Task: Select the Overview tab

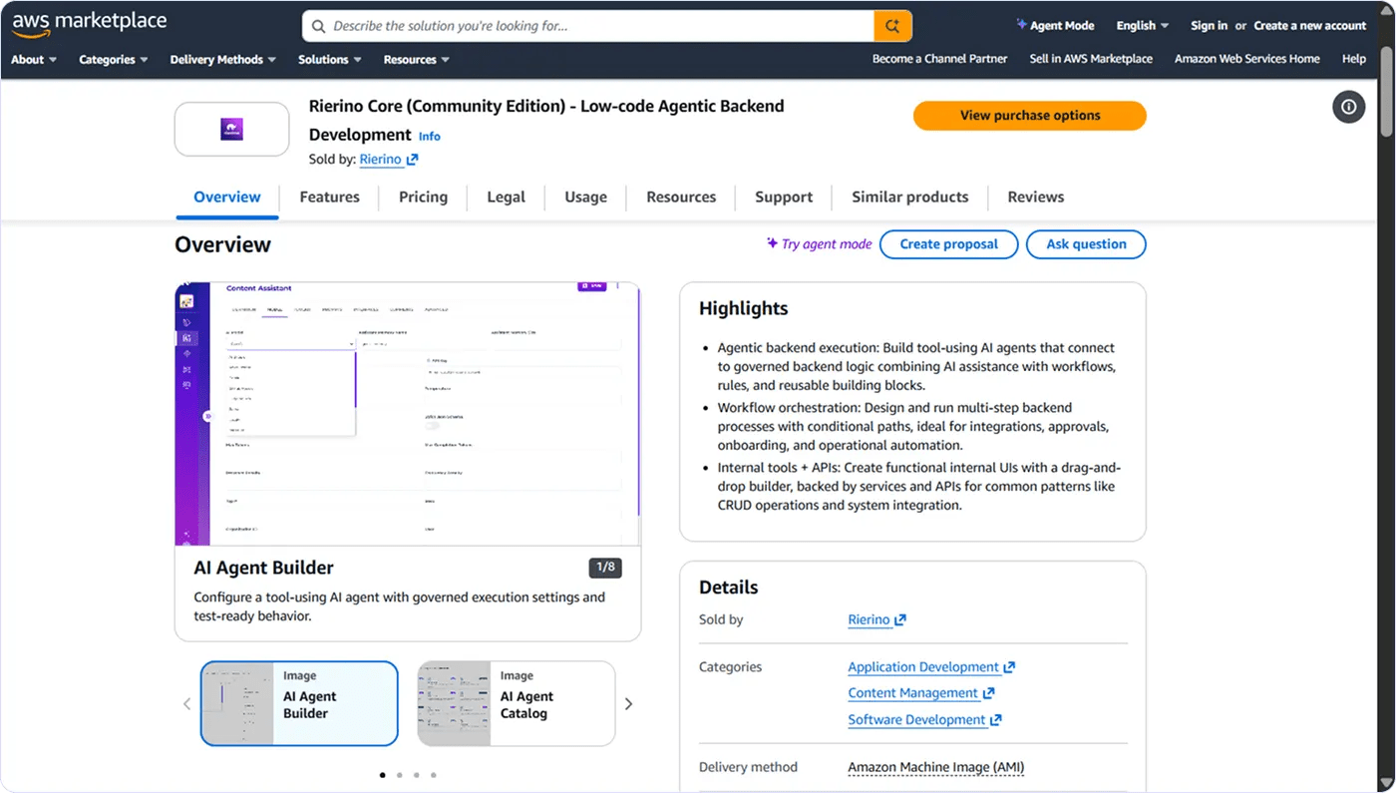Action: (227, 198)
